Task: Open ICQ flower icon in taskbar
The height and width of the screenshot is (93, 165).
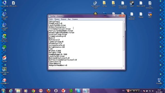Action: coord(71,91)
